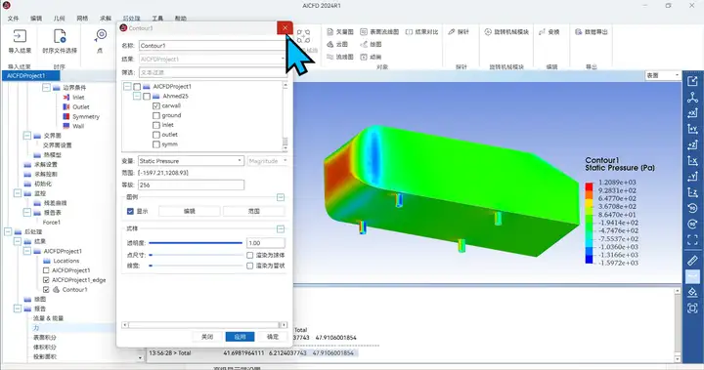
Task: Open the 绘图 chart tool
Action: (x=371, y=44)
